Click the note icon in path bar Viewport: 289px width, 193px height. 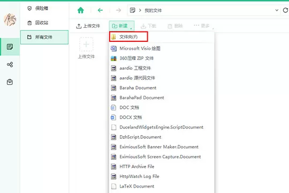point(132,10)
